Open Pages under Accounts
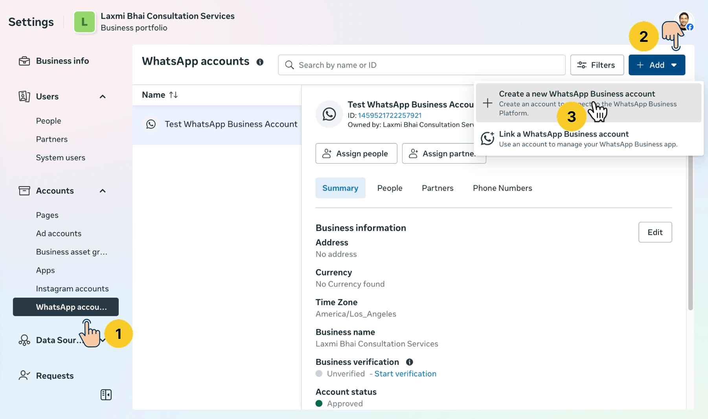 (47, 215)
